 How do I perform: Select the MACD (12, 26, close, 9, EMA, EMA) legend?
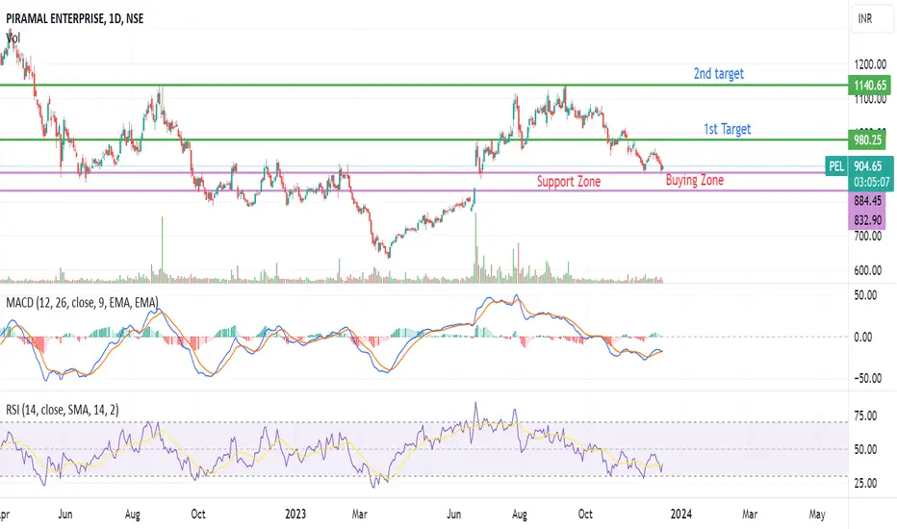pyautogui.click(x=82, y=303)
